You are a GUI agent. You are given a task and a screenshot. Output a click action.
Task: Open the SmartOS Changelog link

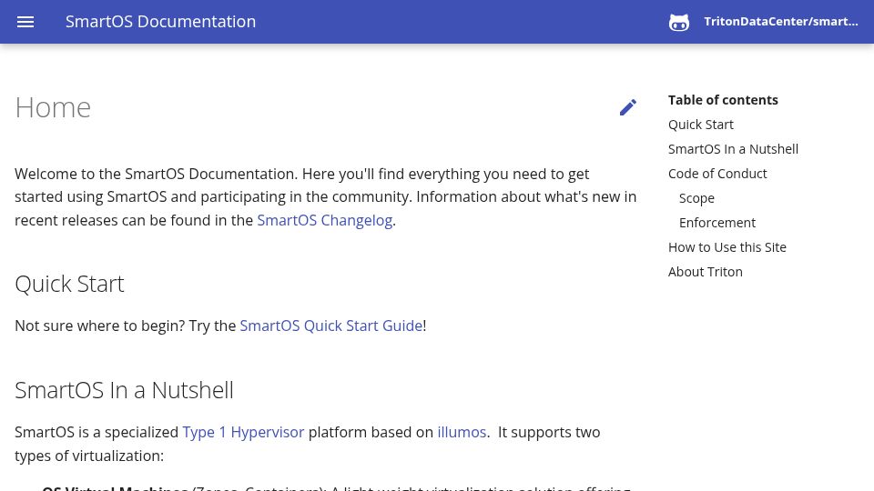[x=324, y=220]
